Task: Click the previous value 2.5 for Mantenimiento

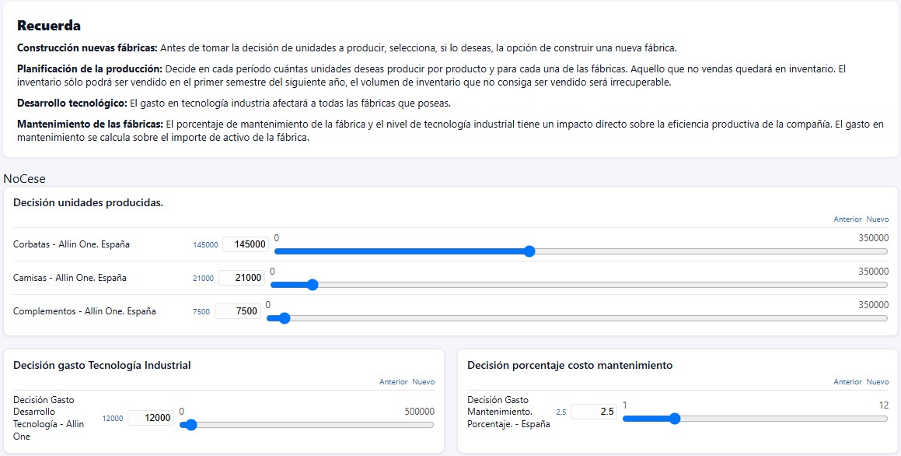Action: click(x=561, y=412)
